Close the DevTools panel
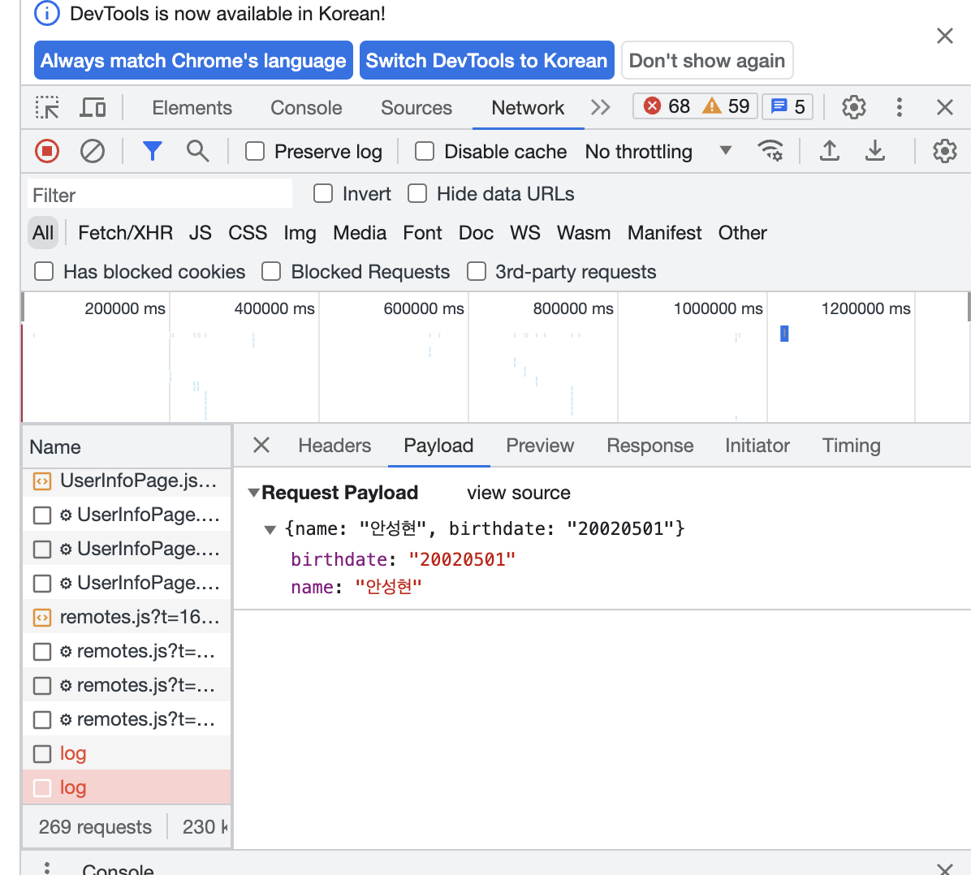The image size is (971, 875). (x=944, y=108)
